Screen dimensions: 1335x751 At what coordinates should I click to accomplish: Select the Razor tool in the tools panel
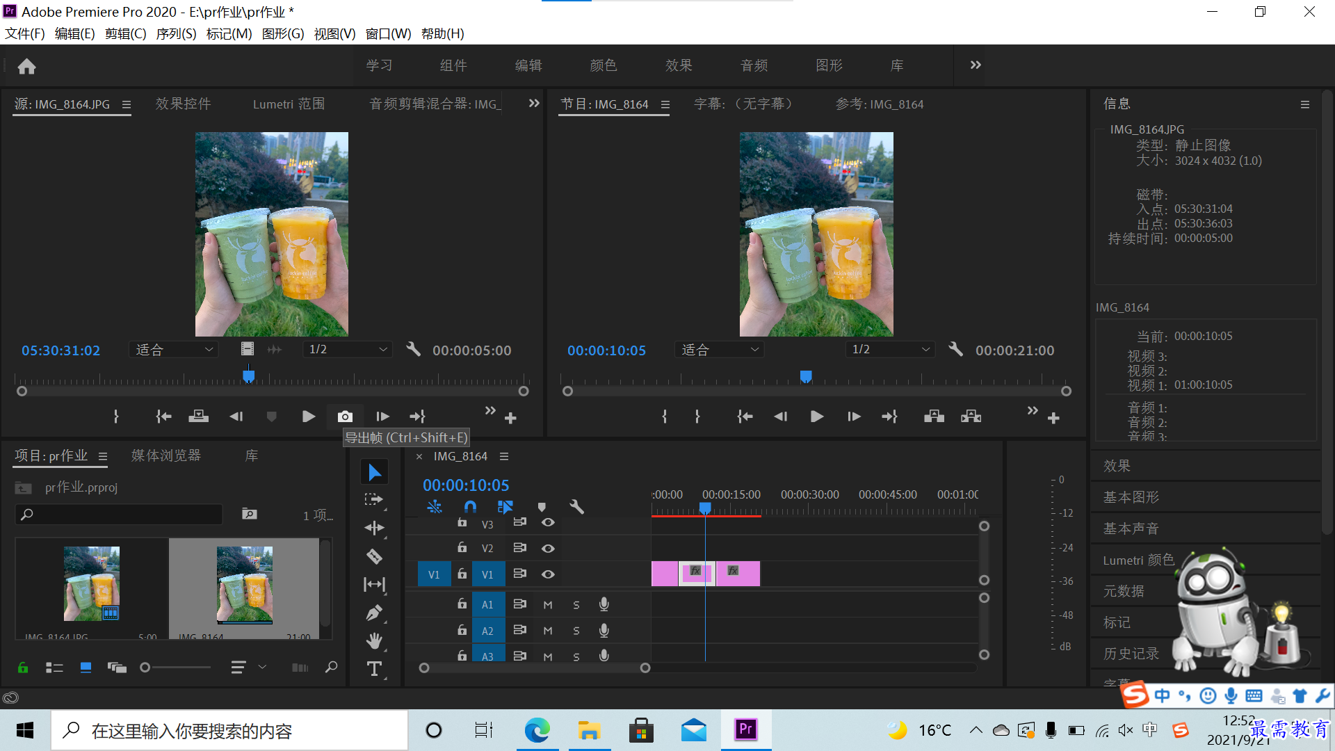pos(374,556)
